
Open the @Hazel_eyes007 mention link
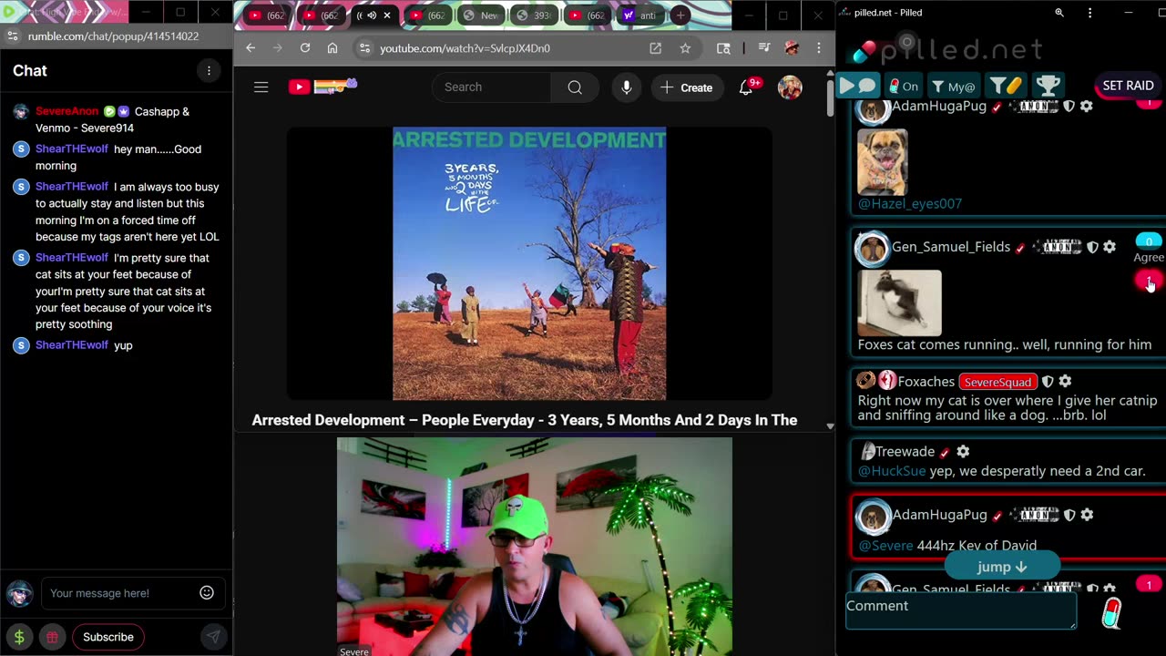click(909, 204)
